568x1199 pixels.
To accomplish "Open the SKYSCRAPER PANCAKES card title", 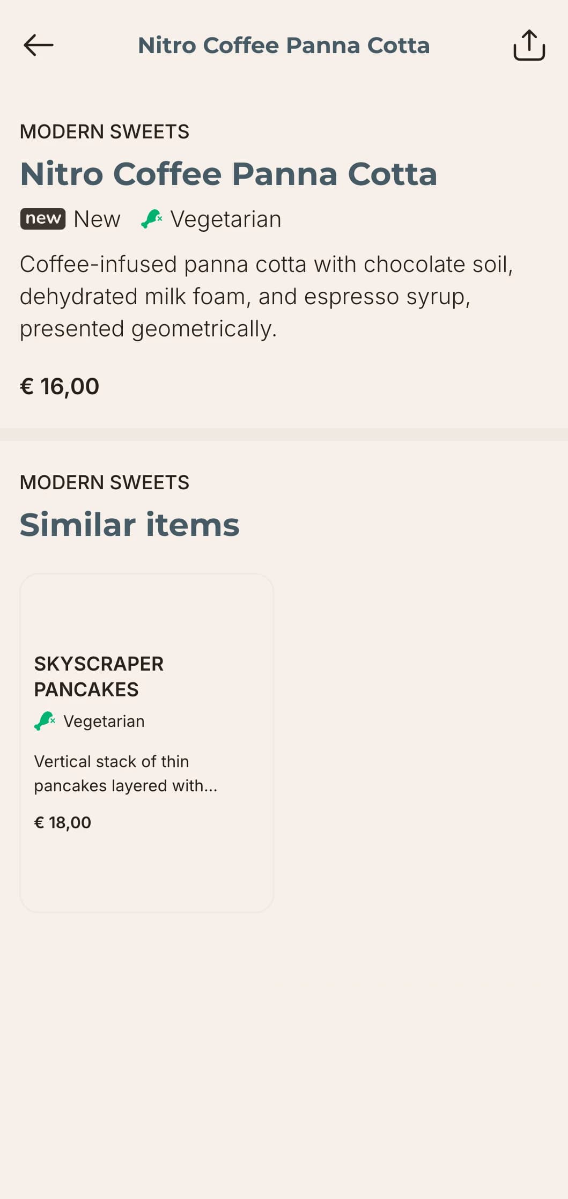I will (x=99, y=676).
